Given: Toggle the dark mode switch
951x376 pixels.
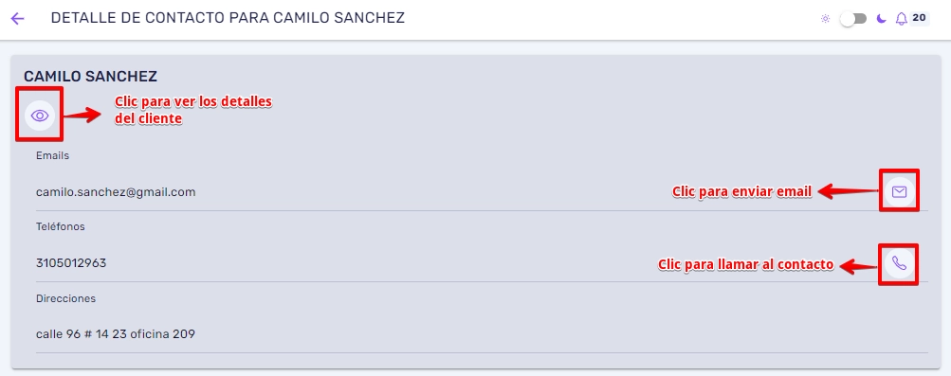Looking at the screenshot, I should (852, 19).
